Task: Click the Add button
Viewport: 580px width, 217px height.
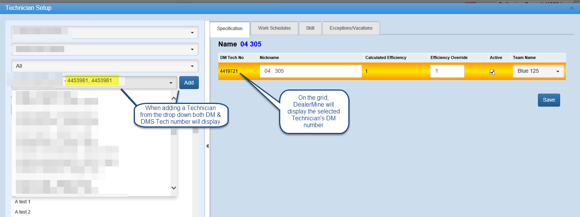Action: tap(189, 83)
